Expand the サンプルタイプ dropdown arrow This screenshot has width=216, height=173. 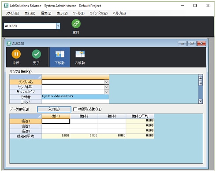[107, 92]
